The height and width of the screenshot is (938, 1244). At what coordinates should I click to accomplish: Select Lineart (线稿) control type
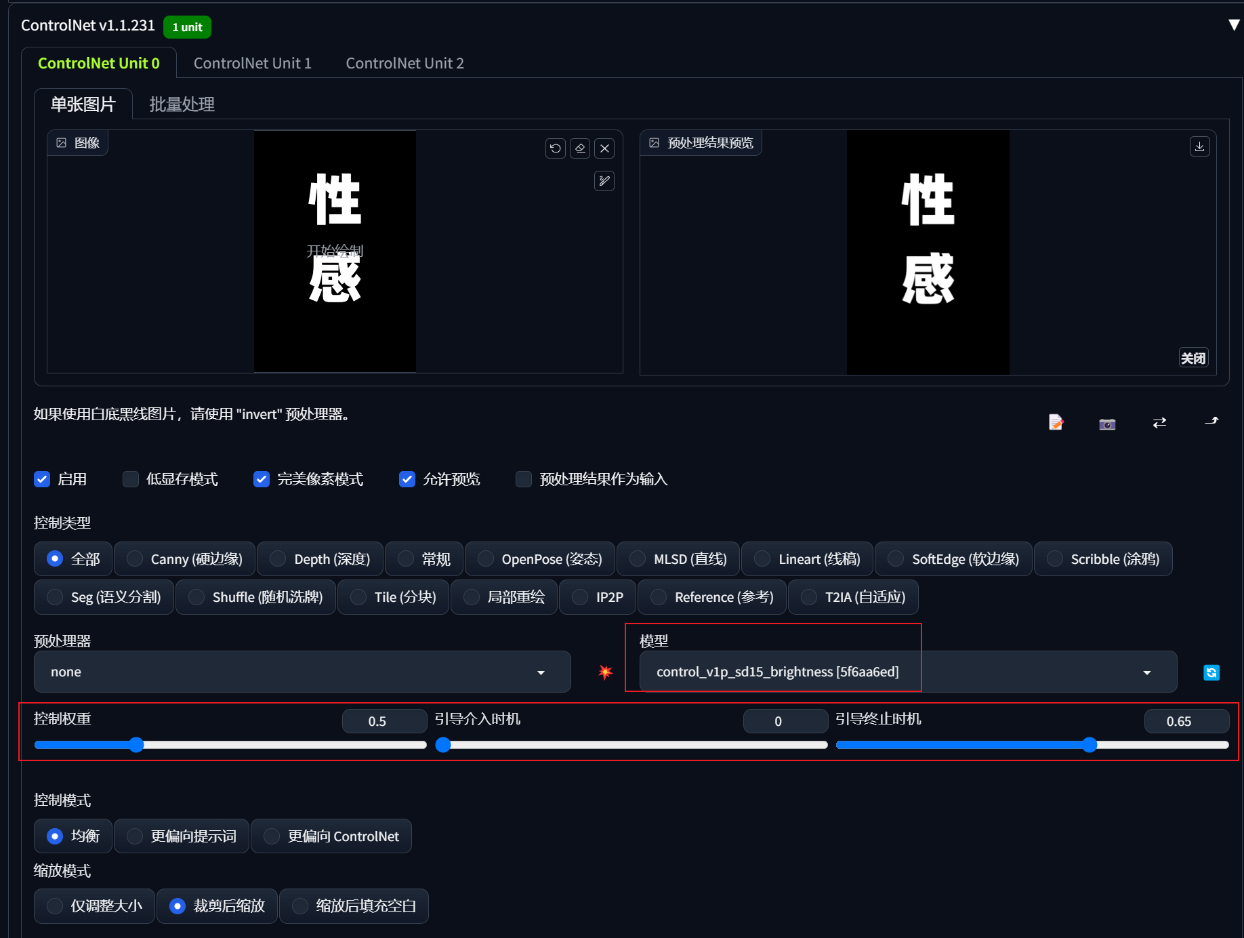point(808,559)
